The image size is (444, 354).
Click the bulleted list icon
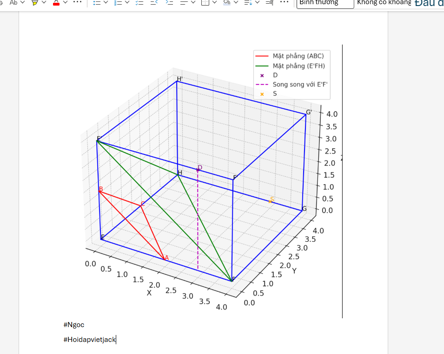click(x=97, y=2)
